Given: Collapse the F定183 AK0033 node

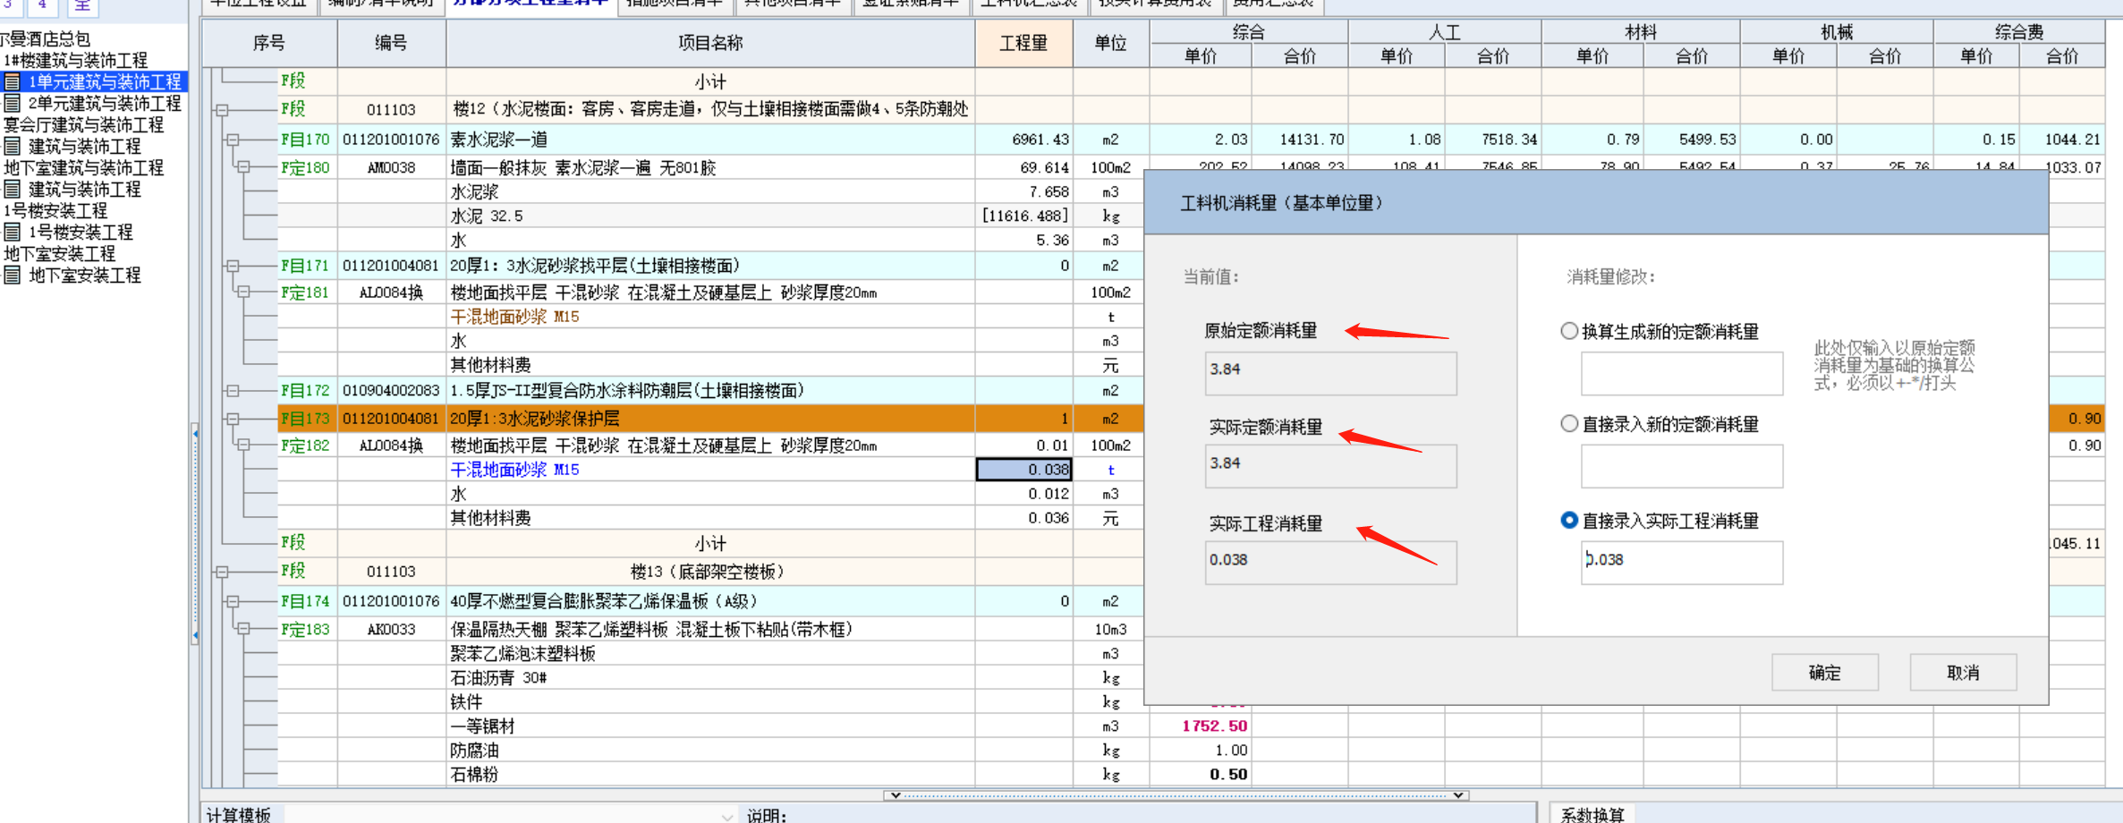Looking at the screenshot, I should tap(243, 629).
